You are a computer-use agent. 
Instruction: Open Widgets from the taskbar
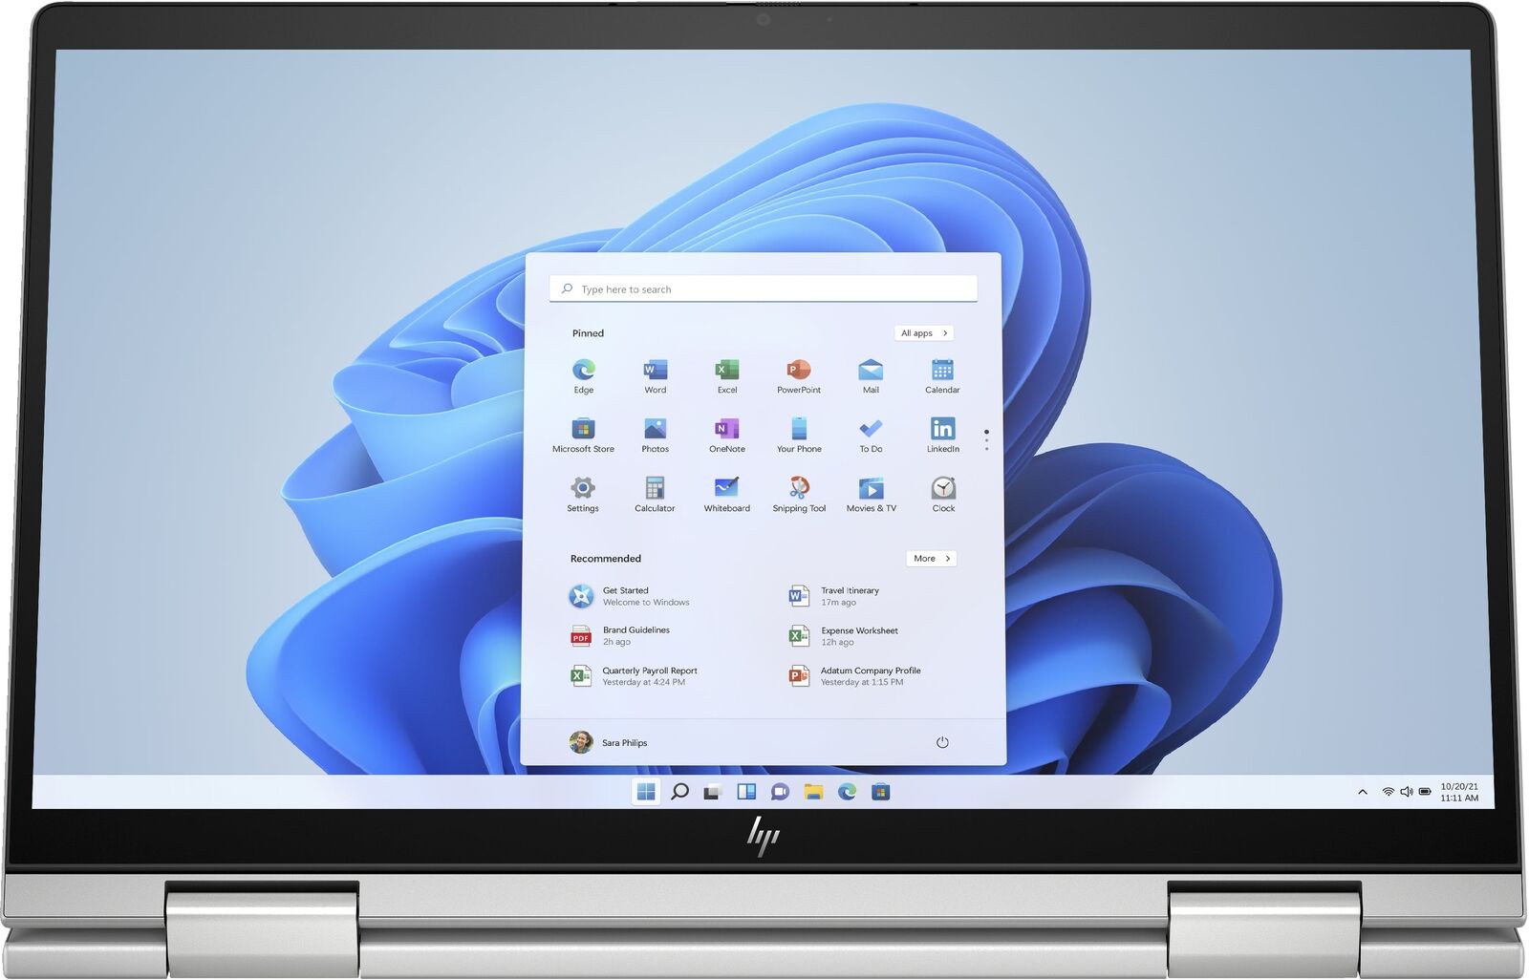746,792
